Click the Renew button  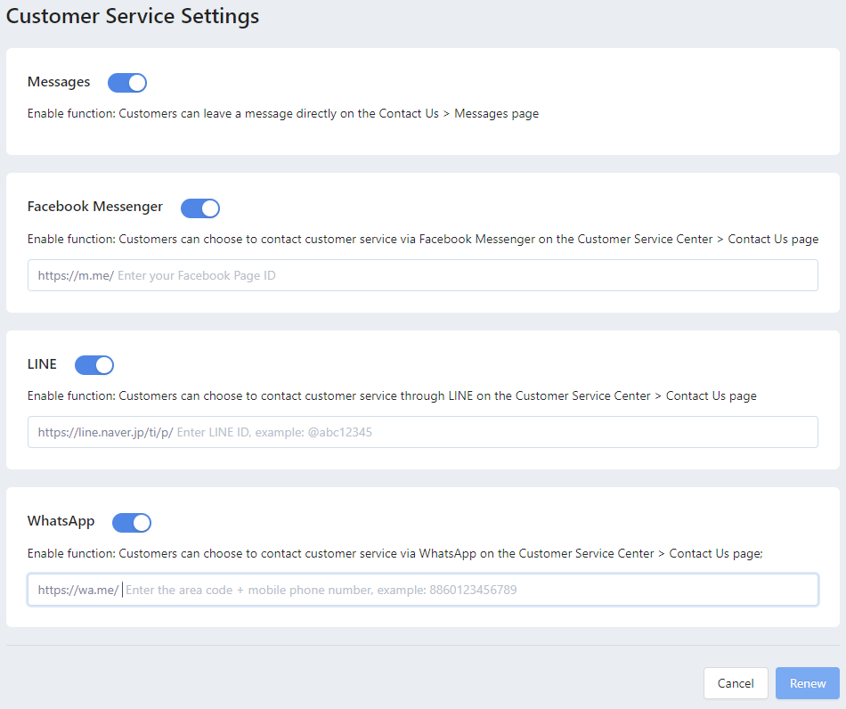pos(808,683)
